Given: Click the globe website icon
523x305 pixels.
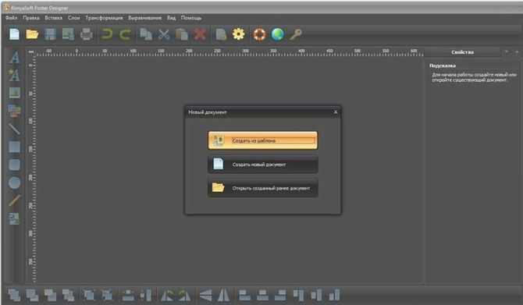Looking at the screenshot, I should 278,34.
